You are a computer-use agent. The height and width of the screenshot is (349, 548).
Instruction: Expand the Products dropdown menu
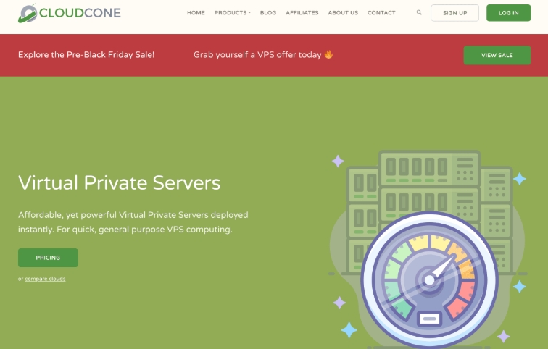click(233, 12)
